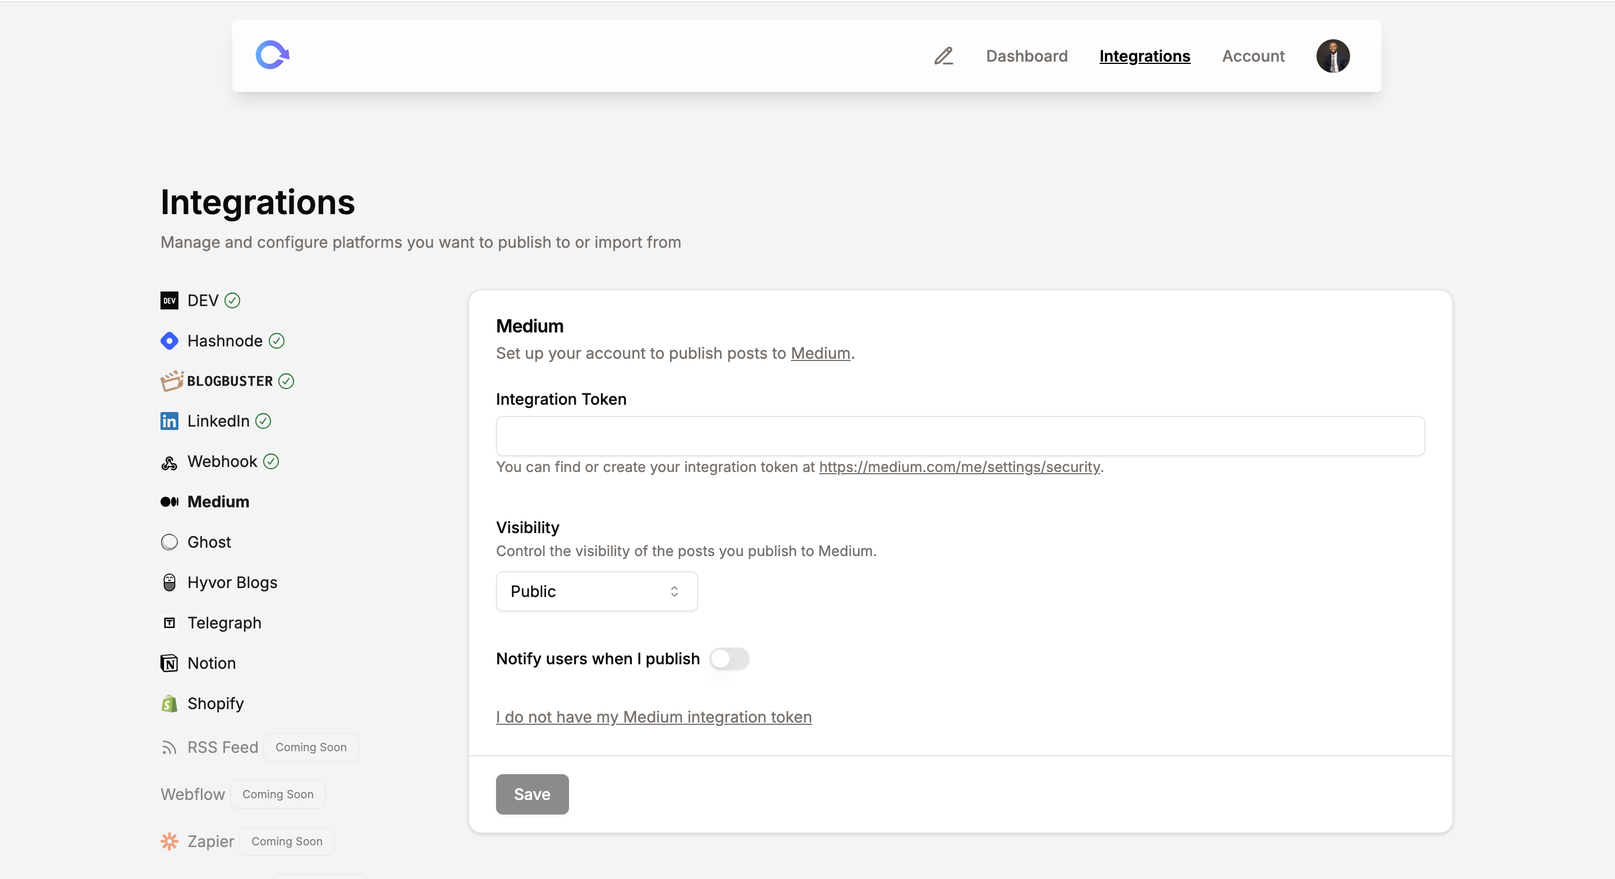Screen dimensions: 1615x879
Task: Click the app logo in header
Action: click(273, 55)
